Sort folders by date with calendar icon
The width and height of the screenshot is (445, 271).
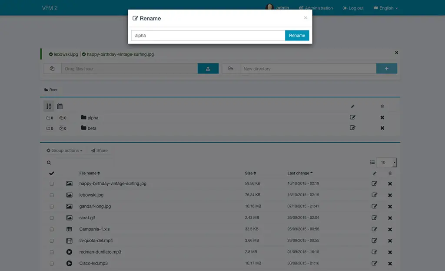[60, 106]
